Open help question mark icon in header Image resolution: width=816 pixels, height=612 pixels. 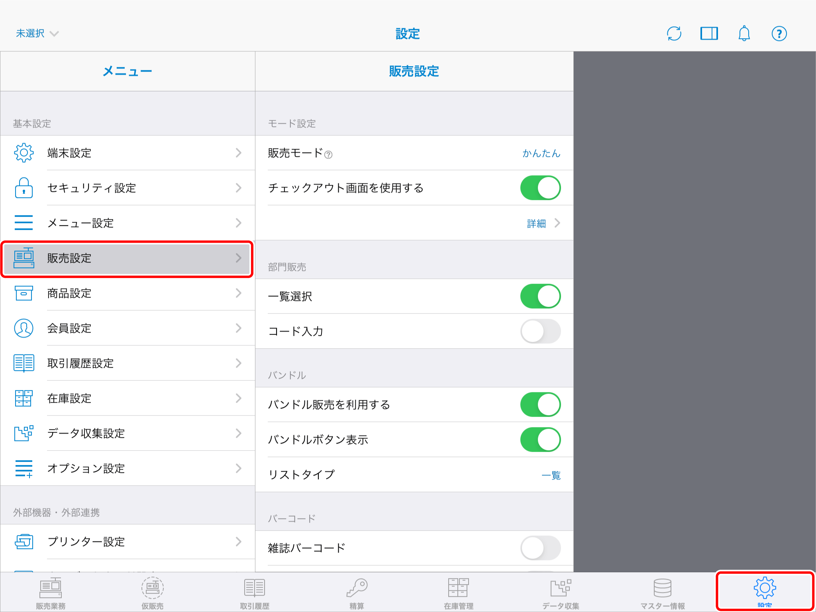[x=779, y=33]
